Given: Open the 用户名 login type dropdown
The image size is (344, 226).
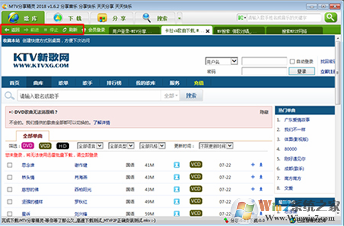Looking at the screenshot, I should [x=221, y=61].
